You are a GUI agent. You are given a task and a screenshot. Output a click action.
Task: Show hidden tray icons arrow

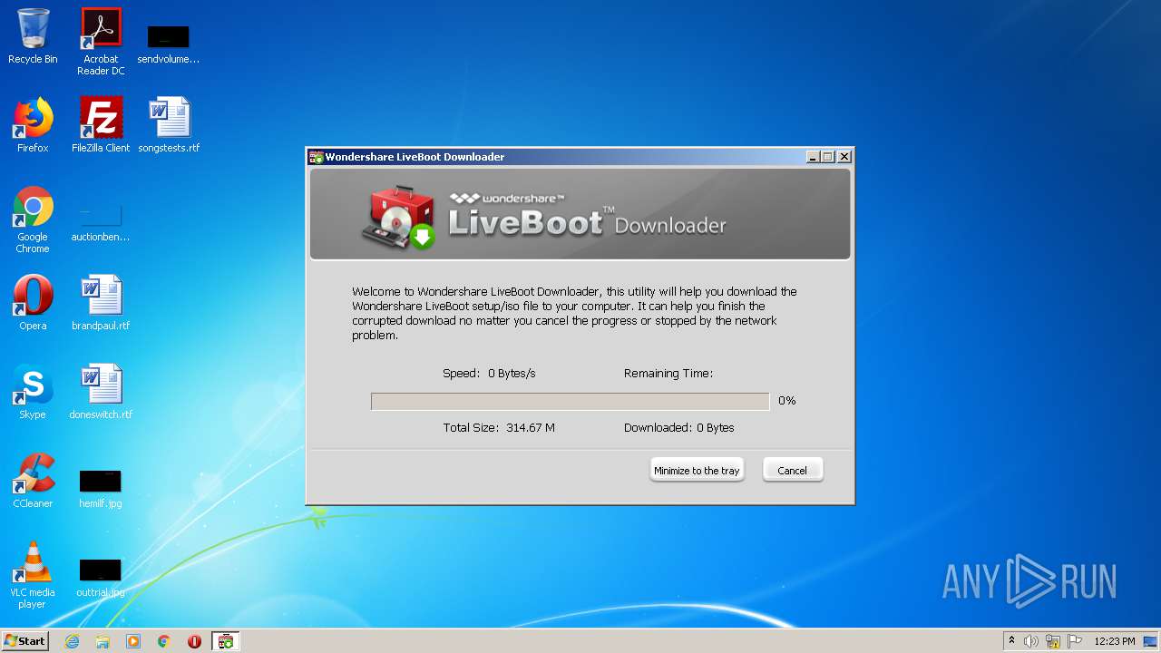(1011, 641)
